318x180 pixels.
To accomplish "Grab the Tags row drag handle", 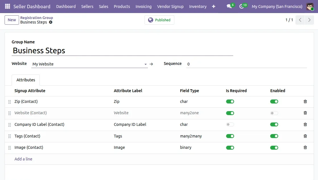I will point(10,136).
